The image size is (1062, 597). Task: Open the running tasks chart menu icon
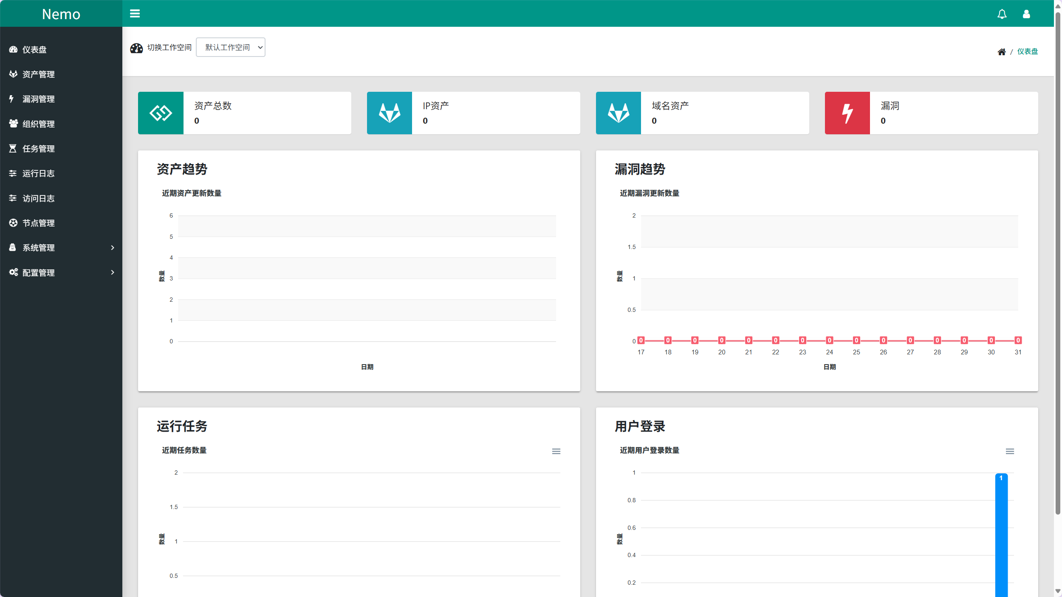pos(556,451)
